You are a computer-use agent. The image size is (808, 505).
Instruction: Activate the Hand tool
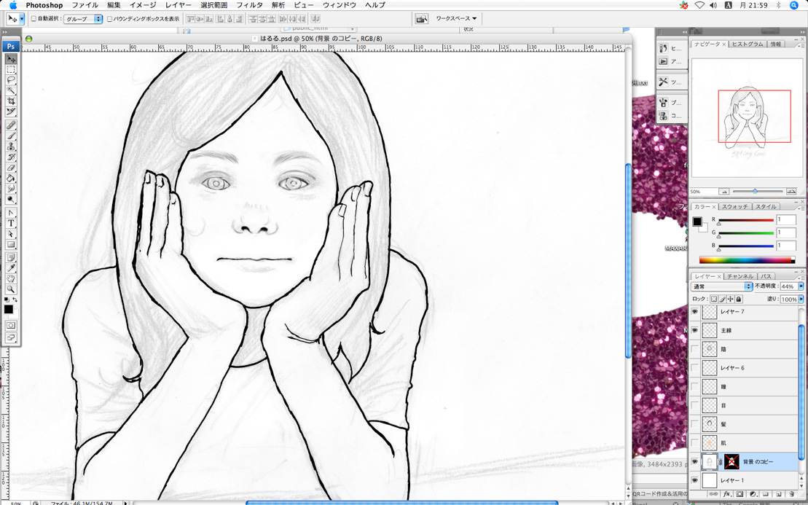click(x=11, y=278)
